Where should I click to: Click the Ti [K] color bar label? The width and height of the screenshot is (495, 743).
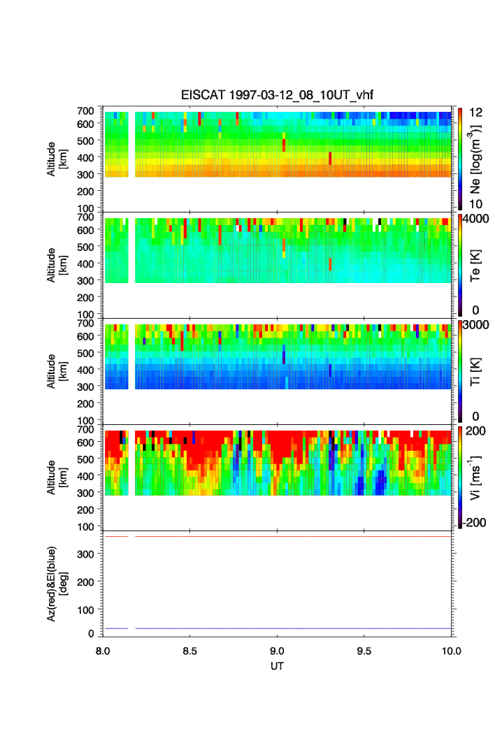(475, 371)
